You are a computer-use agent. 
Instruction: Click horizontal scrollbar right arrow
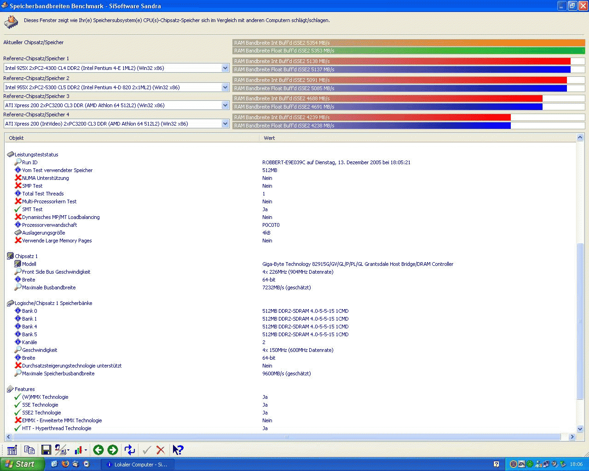click(x=572, y=437)
